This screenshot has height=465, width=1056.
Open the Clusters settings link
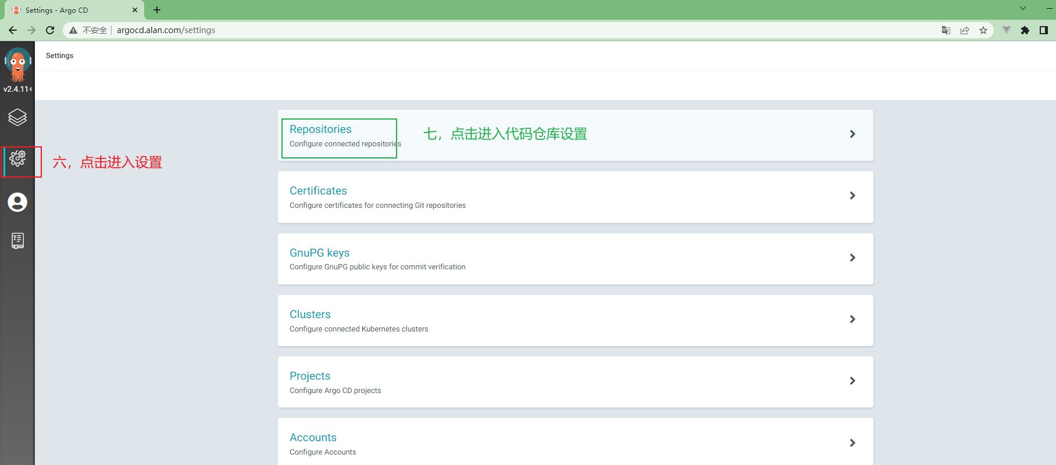click(x=310, y=314)
